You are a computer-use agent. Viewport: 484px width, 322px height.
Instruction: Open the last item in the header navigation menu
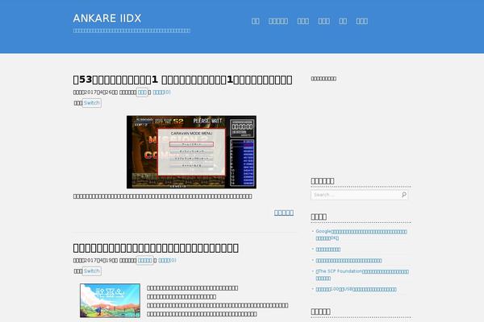click(x=361, y=21)
